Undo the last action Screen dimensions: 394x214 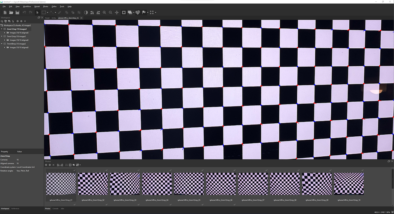tap(25, 12)
